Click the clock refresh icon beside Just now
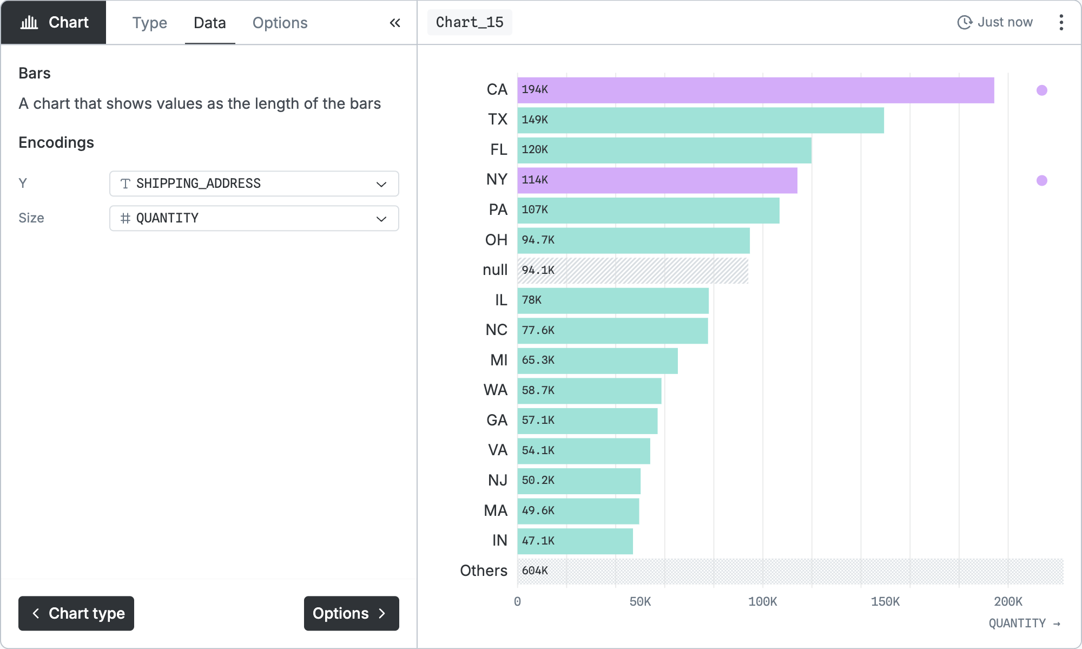The width and height of the screenshot is (1082, 649). pos(965,22)
